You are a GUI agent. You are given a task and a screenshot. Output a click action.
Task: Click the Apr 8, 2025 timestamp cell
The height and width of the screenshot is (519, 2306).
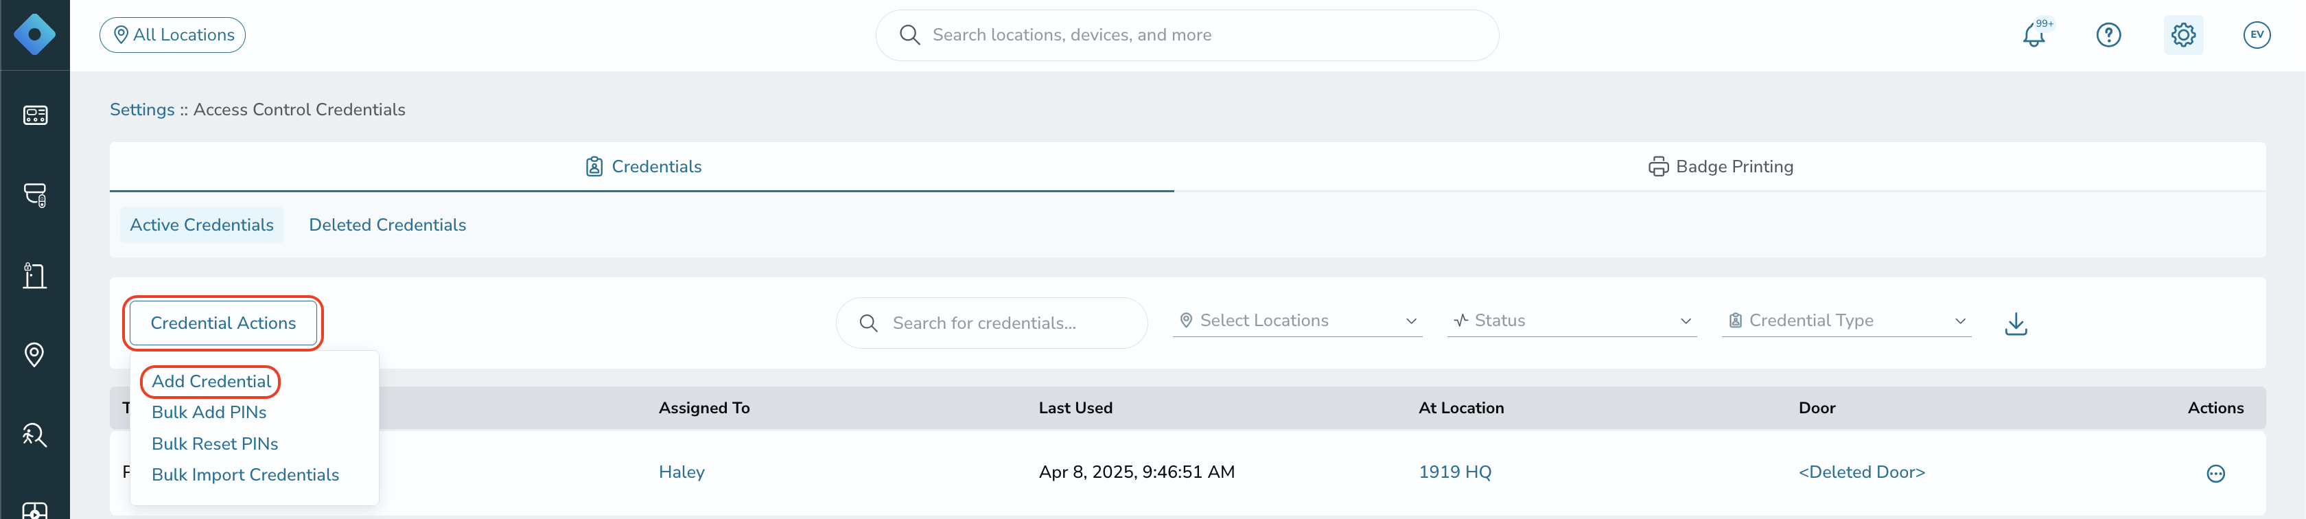[x=1136, y=472]
